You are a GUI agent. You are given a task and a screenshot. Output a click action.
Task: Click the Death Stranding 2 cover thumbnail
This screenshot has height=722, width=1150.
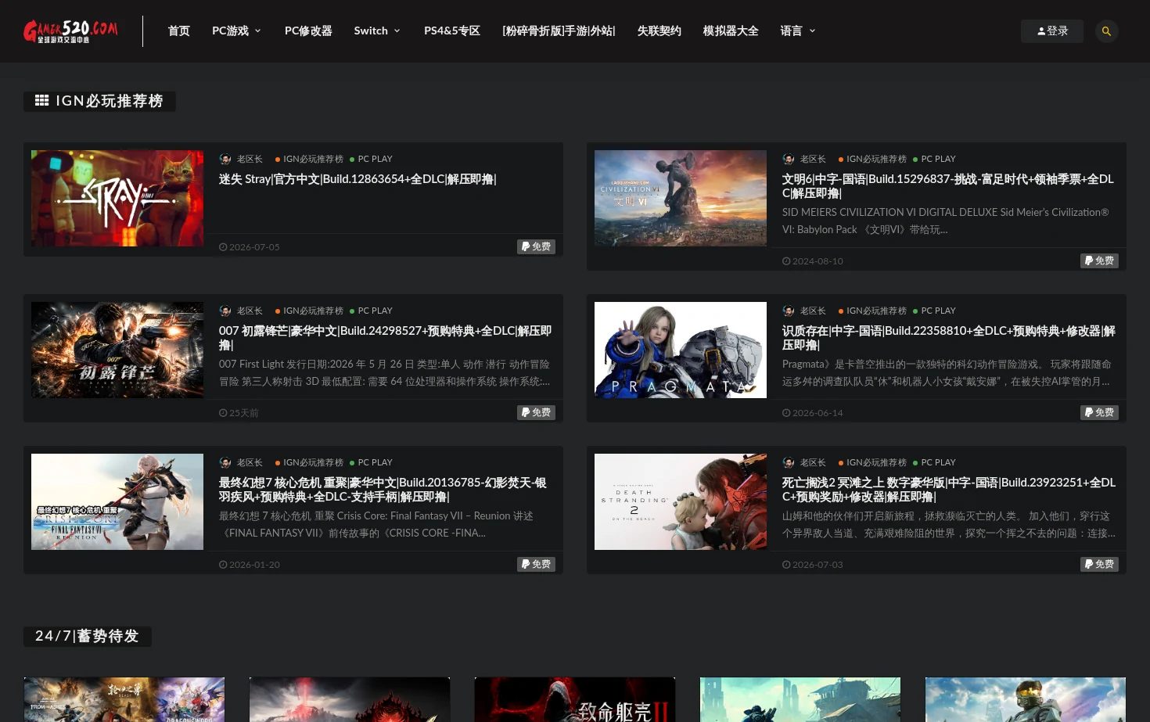[681, 502]
